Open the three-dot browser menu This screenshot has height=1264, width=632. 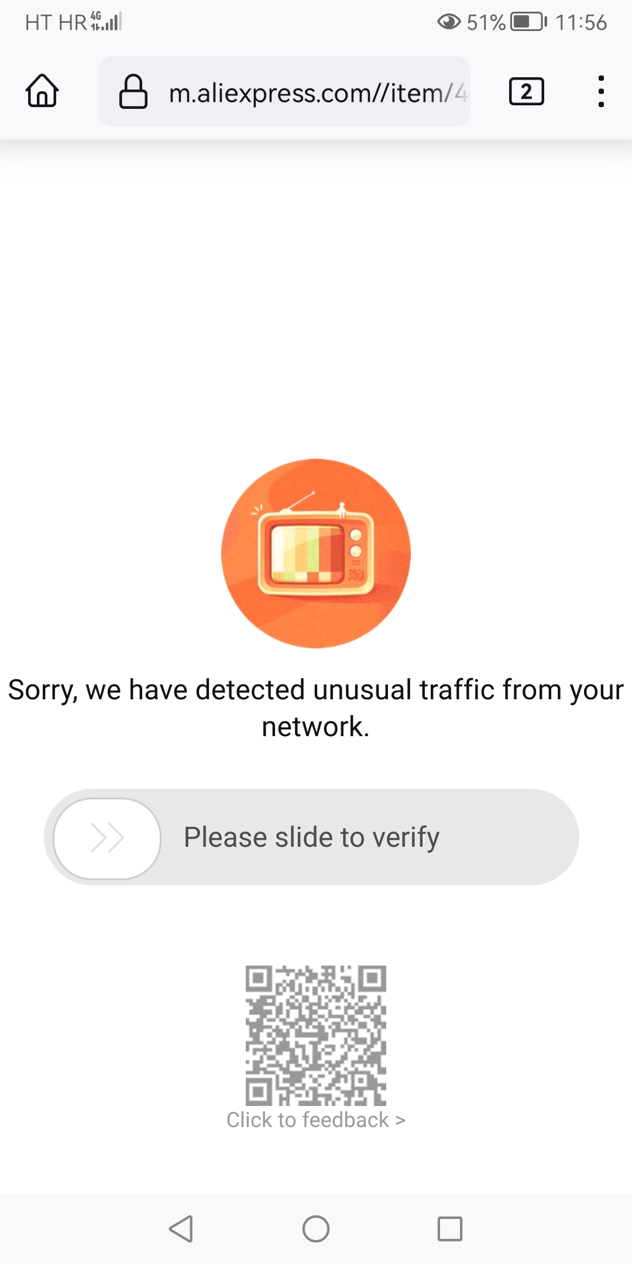(600, 91)
